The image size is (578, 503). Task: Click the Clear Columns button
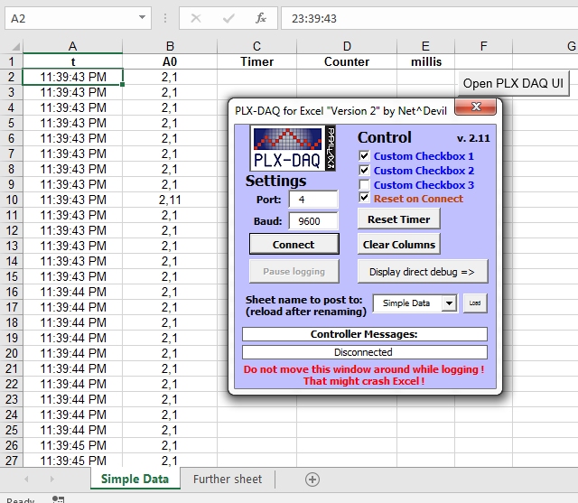[399, 245]
